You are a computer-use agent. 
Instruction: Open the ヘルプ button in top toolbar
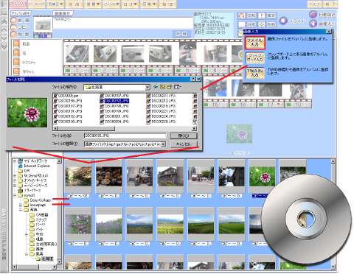(314, 4)
